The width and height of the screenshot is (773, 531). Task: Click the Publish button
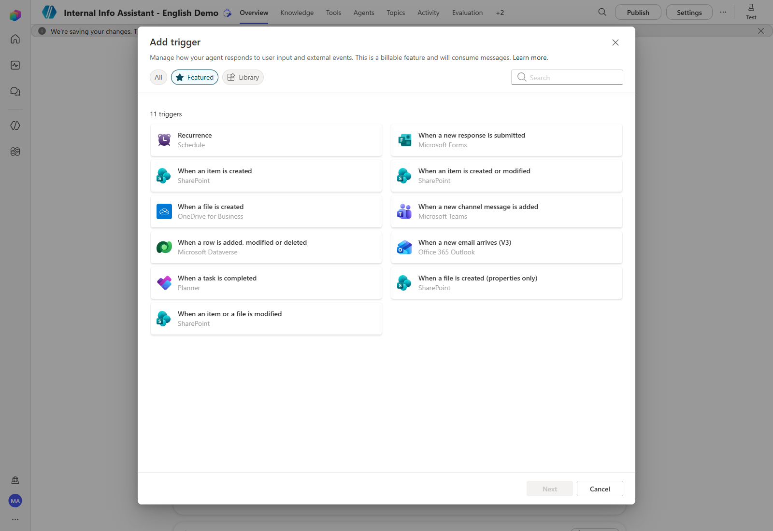pyautogui.click(x=638, y=12)
